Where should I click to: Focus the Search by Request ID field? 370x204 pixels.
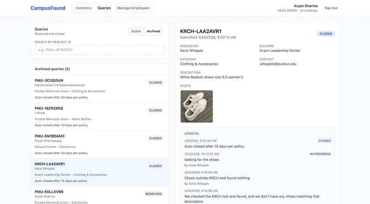pos(99,50)
